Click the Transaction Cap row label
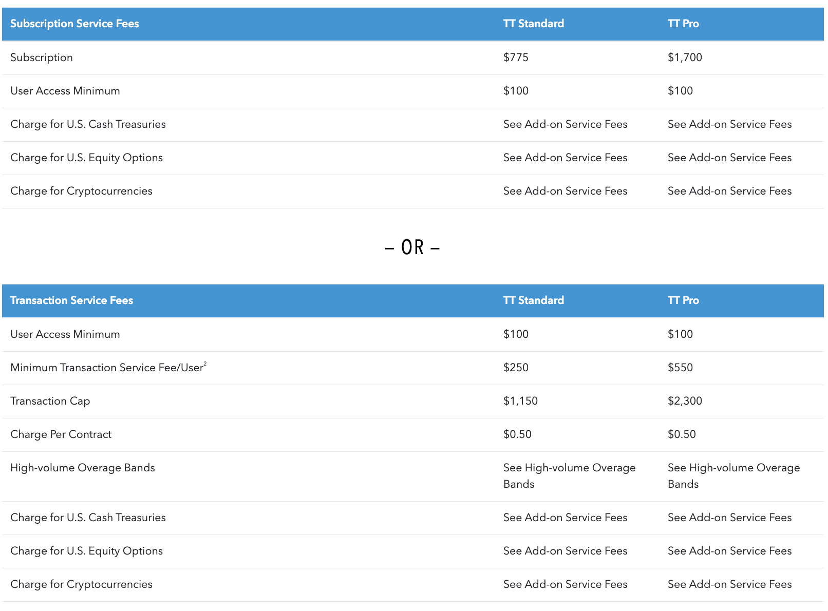The width and height of the screenshot is (828, 611). [x=50, y=401]
